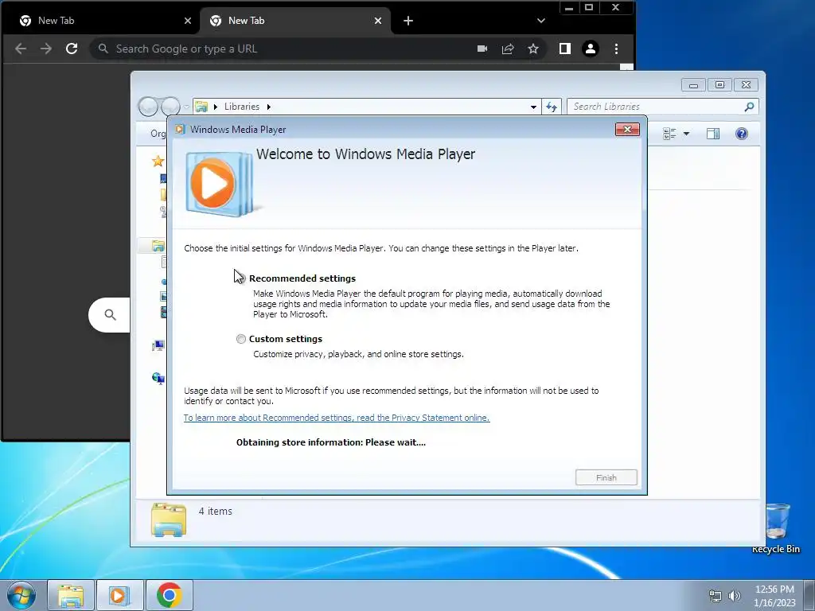The image size is (815, 611).
Task: Toggle Chrome side panel icon
Action: coord(565,49)
